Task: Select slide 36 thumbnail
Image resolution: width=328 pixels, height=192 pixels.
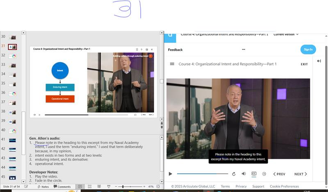Action: tap(13, 94)
